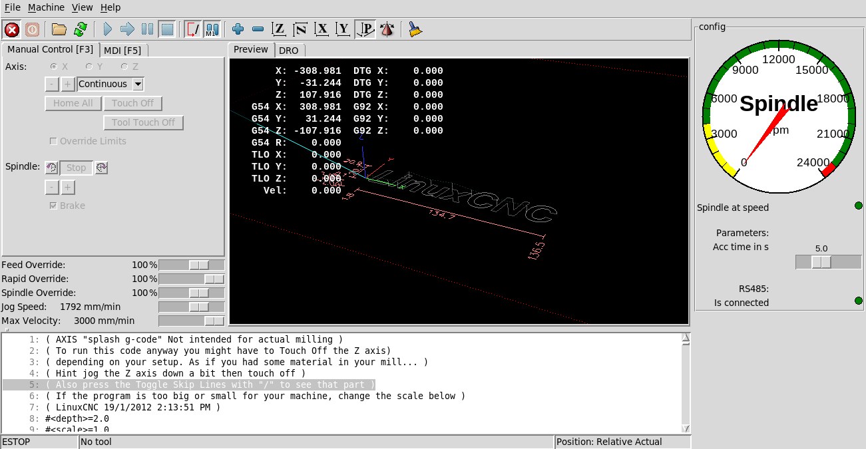The width and height of the screenshot is (866, 449).
Task: Toggle the Emergency Stop button
Action: pyautogui.click(x=12, y=29)
